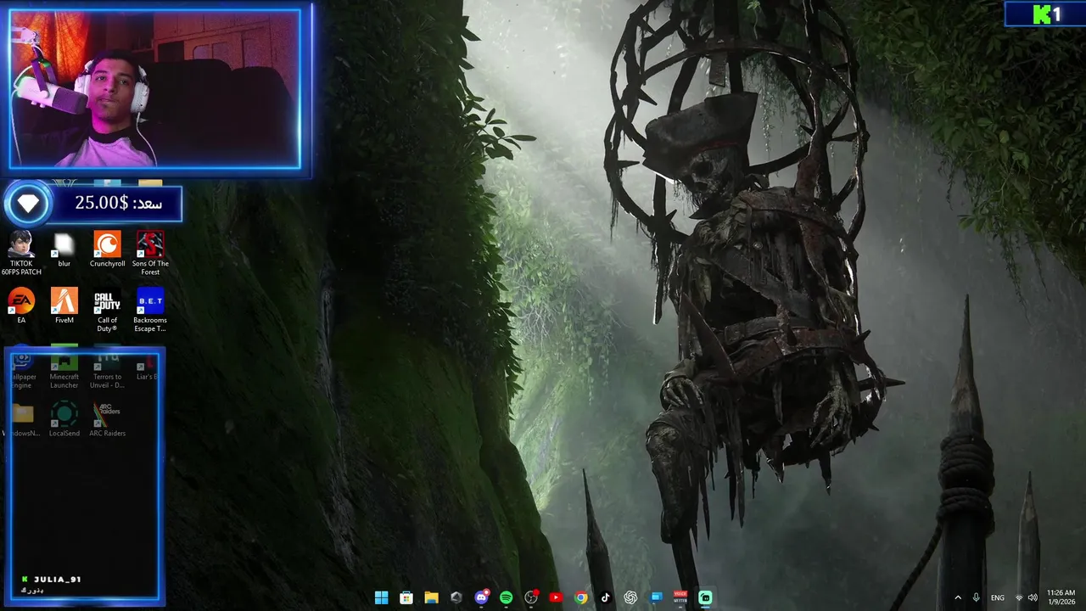Select the Minecraft Launcher desktop icon

click(x=64, y=367)
